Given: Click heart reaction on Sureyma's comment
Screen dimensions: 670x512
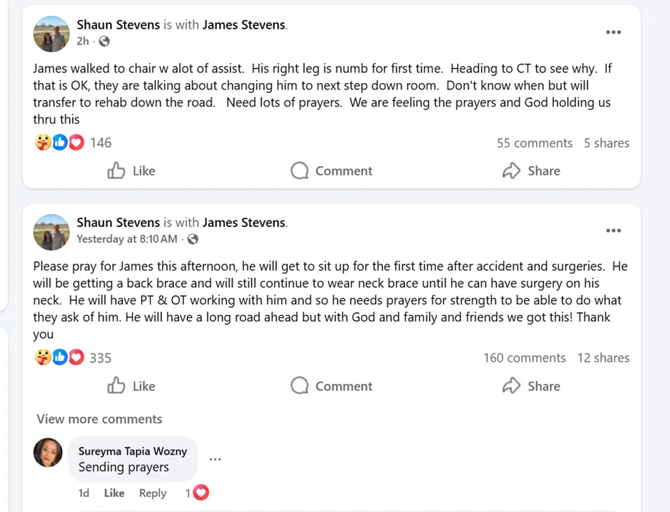Looking at the screenshot, I should click(x=201, y=493).
